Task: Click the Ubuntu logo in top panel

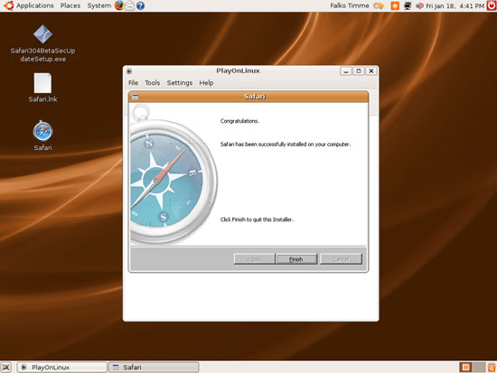Action: click(x=8, y=5)
